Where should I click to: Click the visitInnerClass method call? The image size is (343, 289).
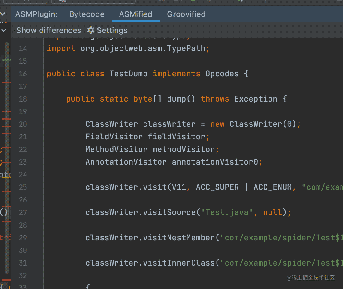tap(179, 263)
